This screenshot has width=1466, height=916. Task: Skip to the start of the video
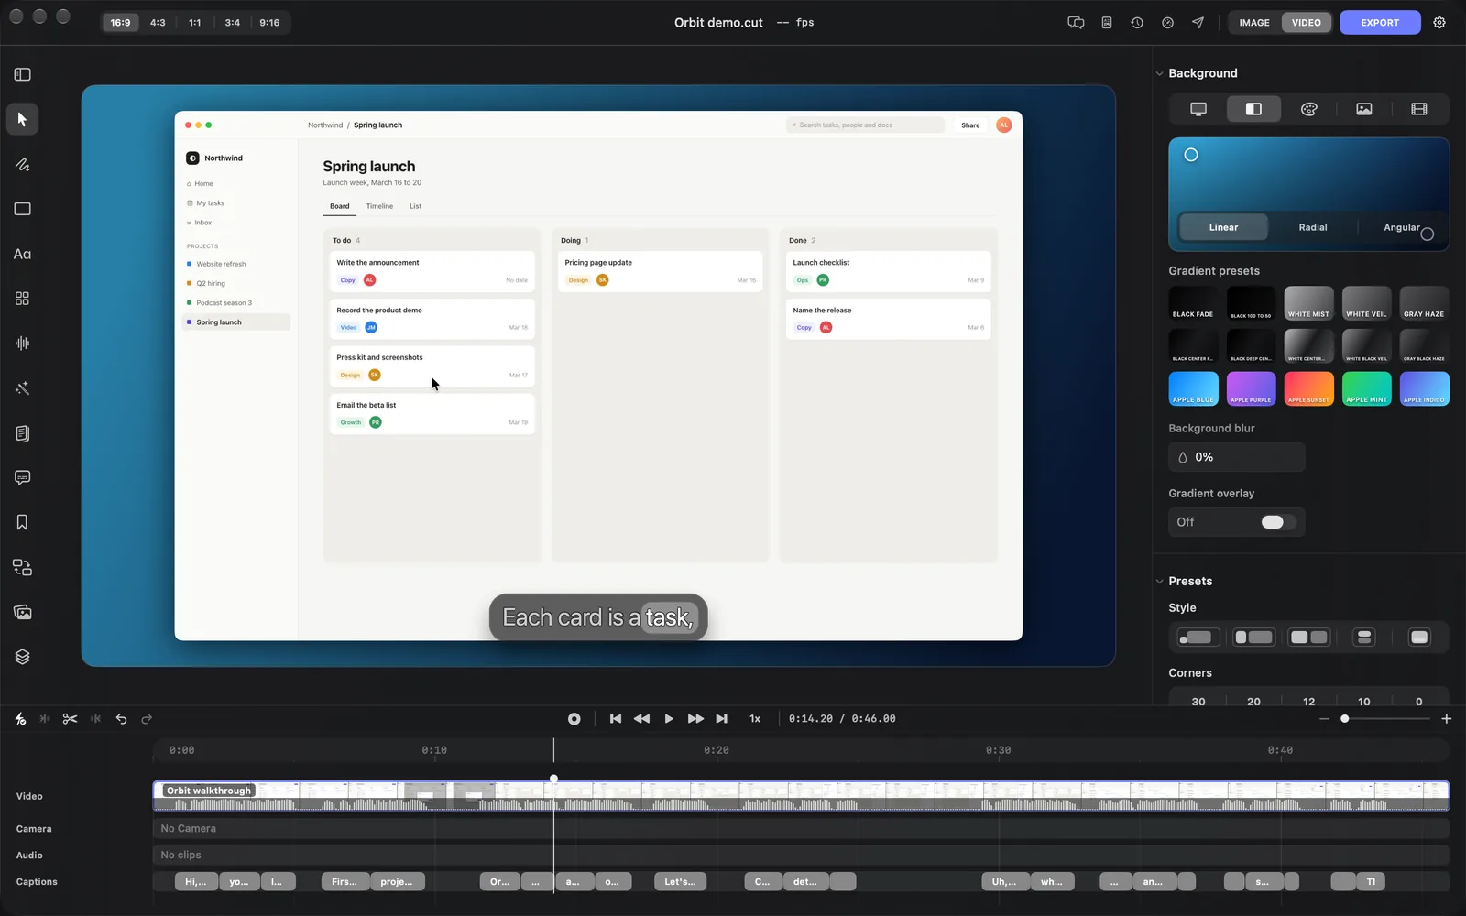(x=616, y=719)
